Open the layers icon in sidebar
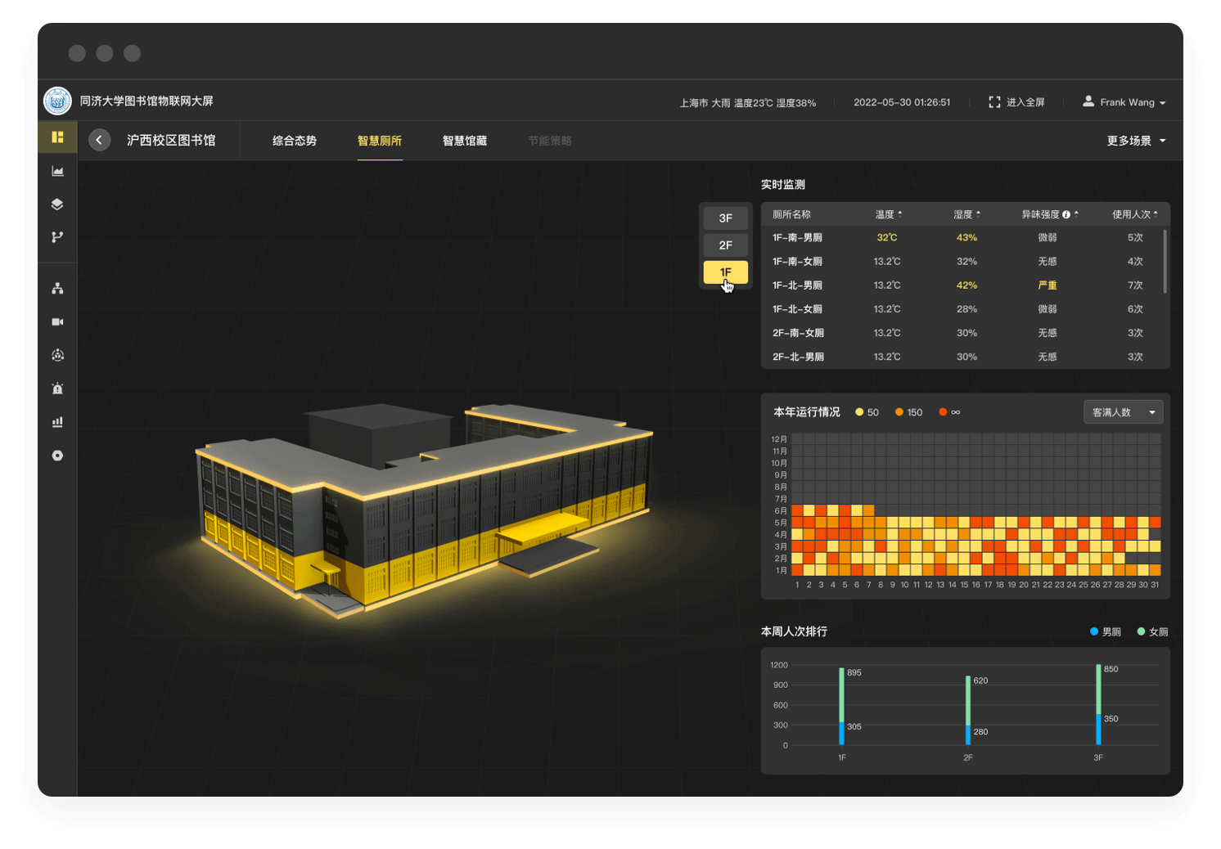Image resolution: width=1221 pixels, height=849 pixels. tap(57, 204)
